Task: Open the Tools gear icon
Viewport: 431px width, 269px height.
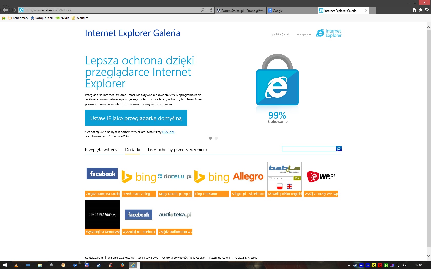Action: [427, 10]
